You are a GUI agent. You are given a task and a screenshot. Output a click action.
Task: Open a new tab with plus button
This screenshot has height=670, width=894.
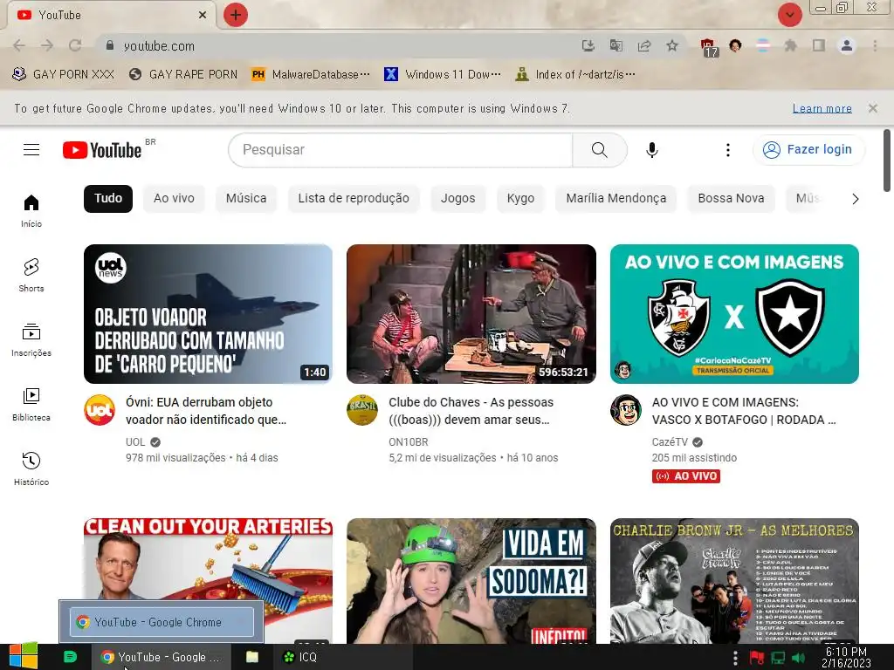236,15
